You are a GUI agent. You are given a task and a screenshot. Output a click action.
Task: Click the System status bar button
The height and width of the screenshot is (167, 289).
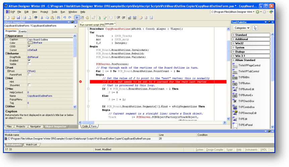[199, 150]
